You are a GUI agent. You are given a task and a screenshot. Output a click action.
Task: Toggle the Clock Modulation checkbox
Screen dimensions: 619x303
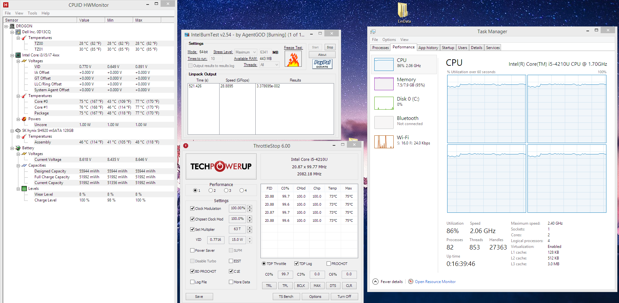(192, 209)
